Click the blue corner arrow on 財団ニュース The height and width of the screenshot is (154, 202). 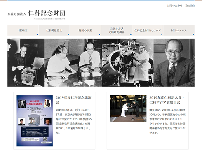point(193,34)
